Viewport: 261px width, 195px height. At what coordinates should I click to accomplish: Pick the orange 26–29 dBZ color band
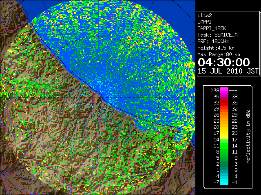point(224,115)
